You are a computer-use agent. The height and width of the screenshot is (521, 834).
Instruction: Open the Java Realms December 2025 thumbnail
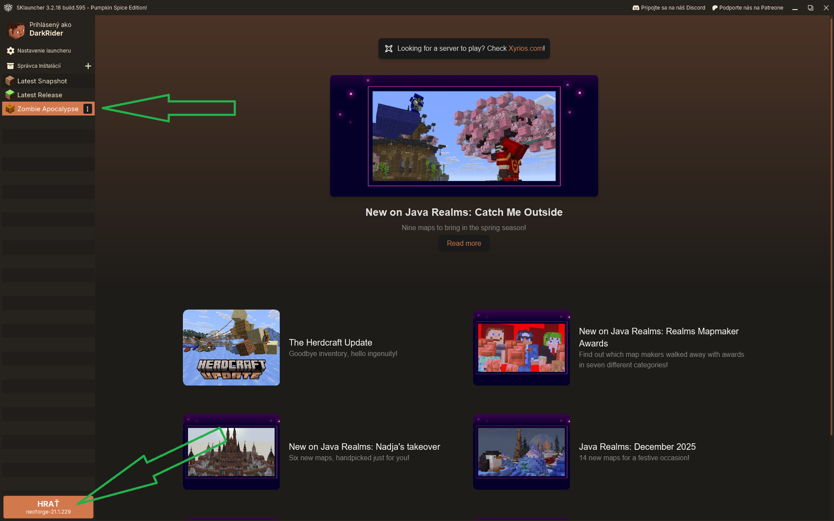[521, 452]
